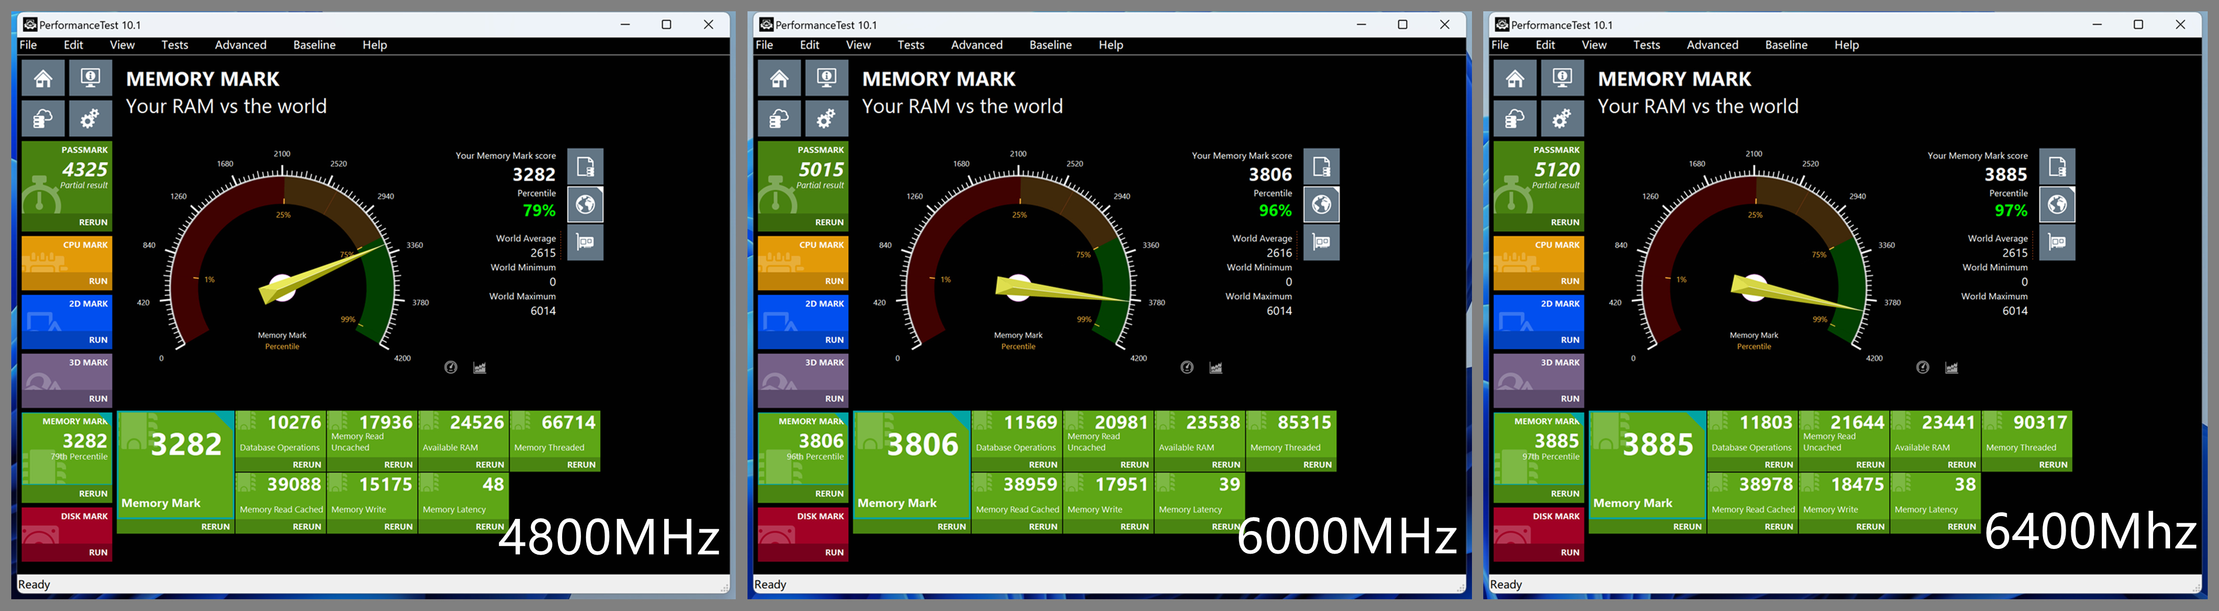The width and height of the screenshot is (2219, 611).
Task: Click the Database Operations tile showing 11803
Action: pos(1751,435)
